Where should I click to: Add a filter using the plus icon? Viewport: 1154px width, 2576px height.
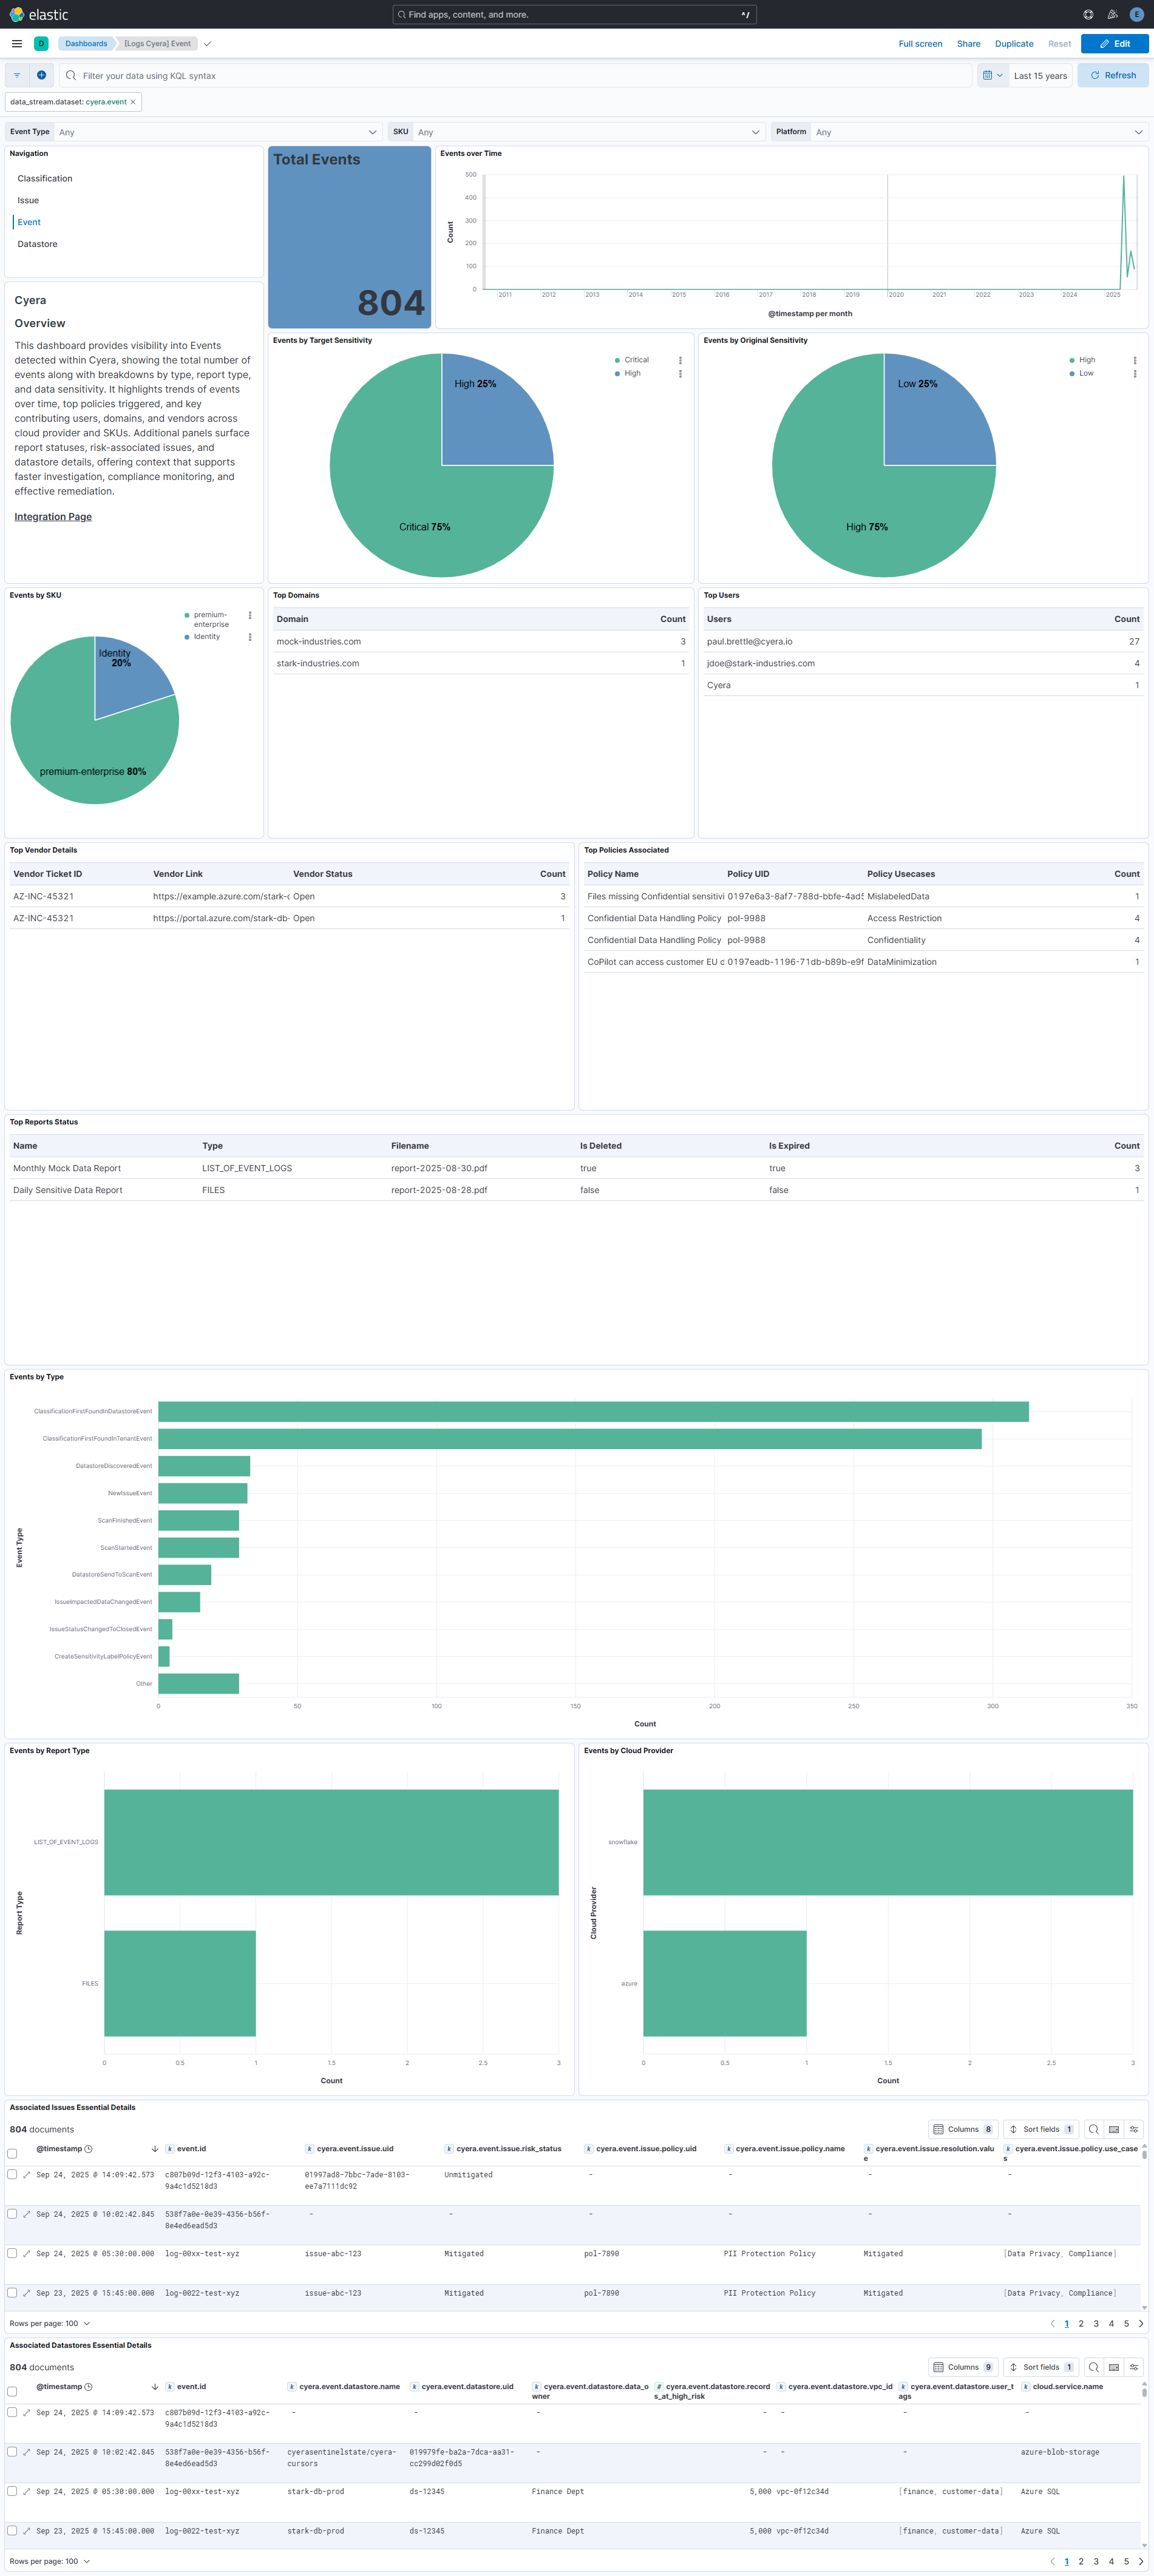coord(41,74)
